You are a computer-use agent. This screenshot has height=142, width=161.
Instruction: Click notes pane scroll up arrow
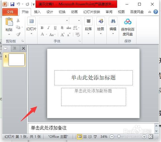(156, 126)
